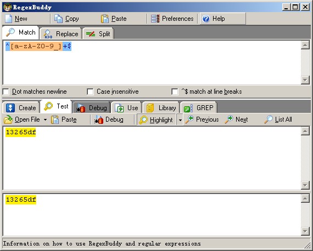Click test pane scroll up arrow
The image size is (313, 251).
(x=305, y=131)
